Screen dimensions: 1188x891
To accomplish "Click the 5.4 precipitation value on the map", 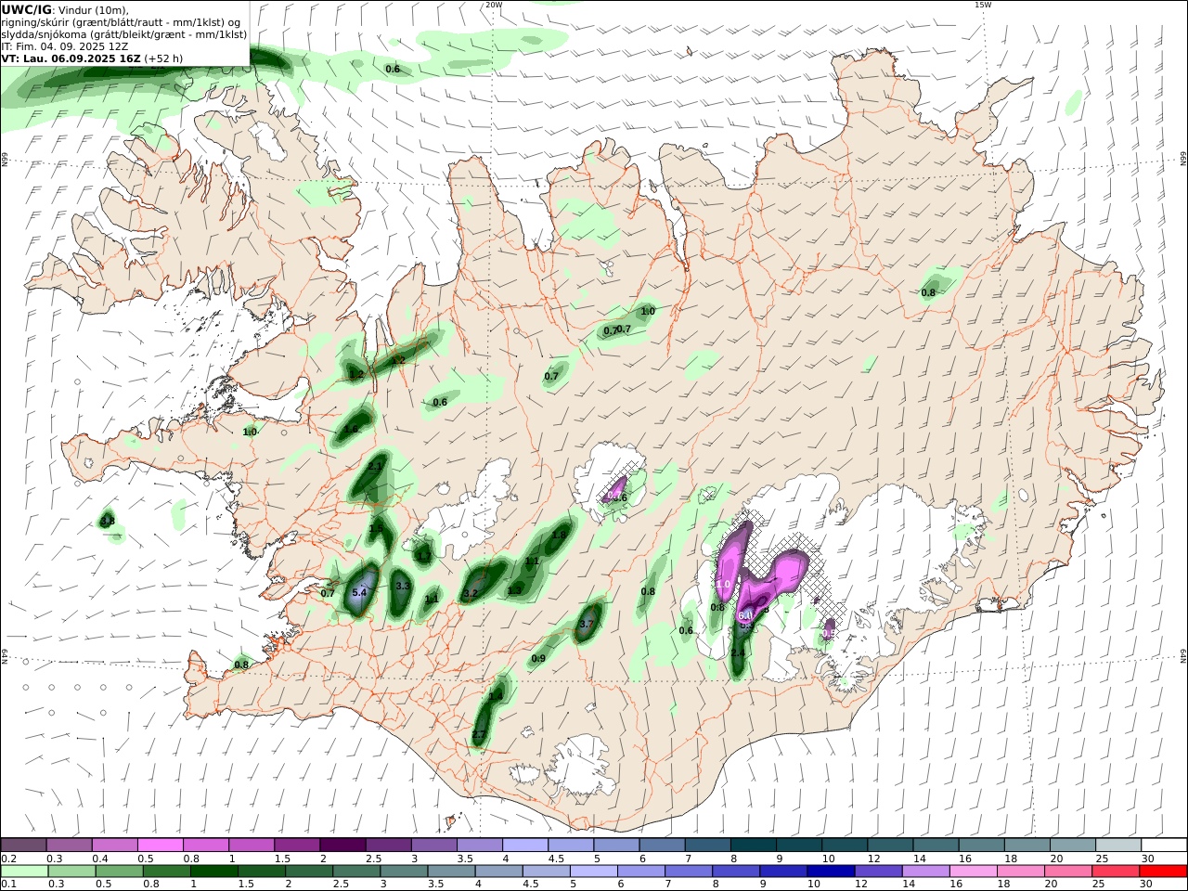I will tap(360, 592).
